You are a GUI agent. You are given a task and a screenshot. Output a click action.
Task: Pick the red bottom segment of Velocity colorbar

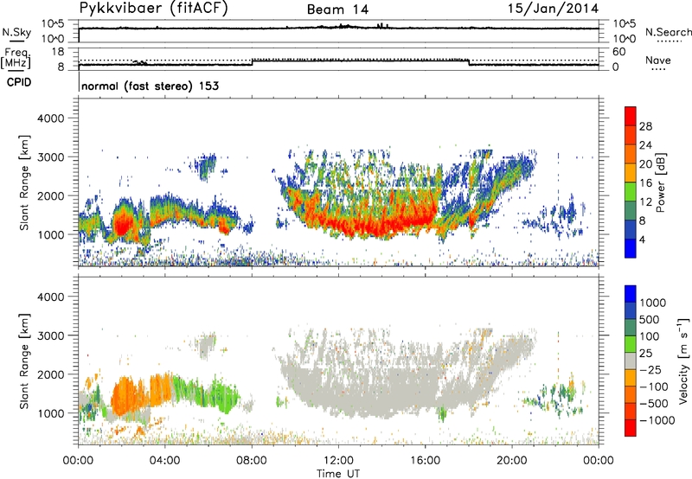click(x=631, y=428)
